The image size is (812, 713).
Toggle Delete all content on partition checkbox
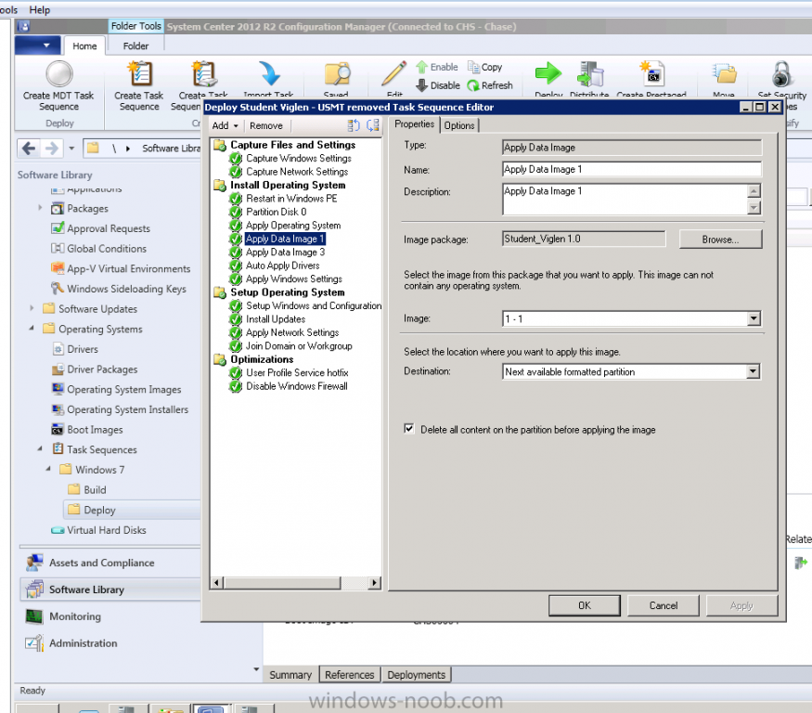pyautogui.click(x=409, y=429)
